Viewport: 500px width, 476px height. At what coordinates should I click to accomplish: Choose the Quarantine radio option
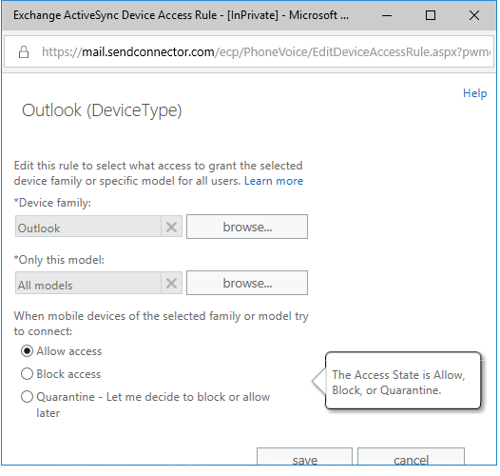(x=28, y=397)
